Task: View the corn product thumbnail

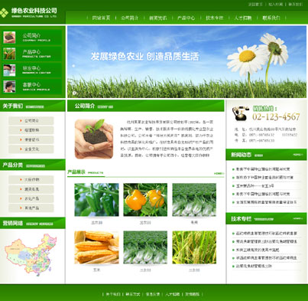Action: coord(96,247)
